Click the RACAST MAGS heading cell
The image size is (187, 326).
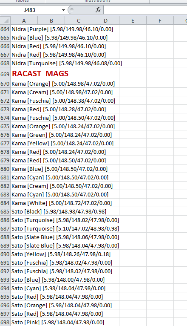pos(40,74)
